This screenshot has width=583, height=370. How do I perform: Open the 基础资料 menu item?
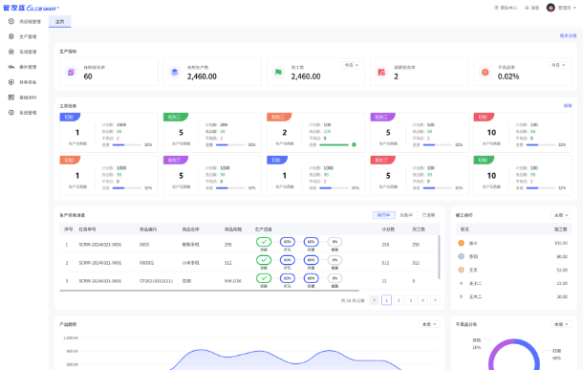click(28, 98)
